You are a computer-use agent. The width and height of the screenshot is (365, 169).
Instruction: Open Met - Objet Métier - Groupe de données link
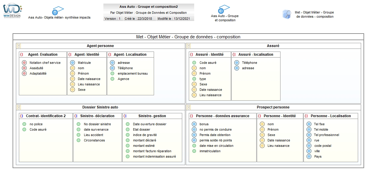(314, 14)
